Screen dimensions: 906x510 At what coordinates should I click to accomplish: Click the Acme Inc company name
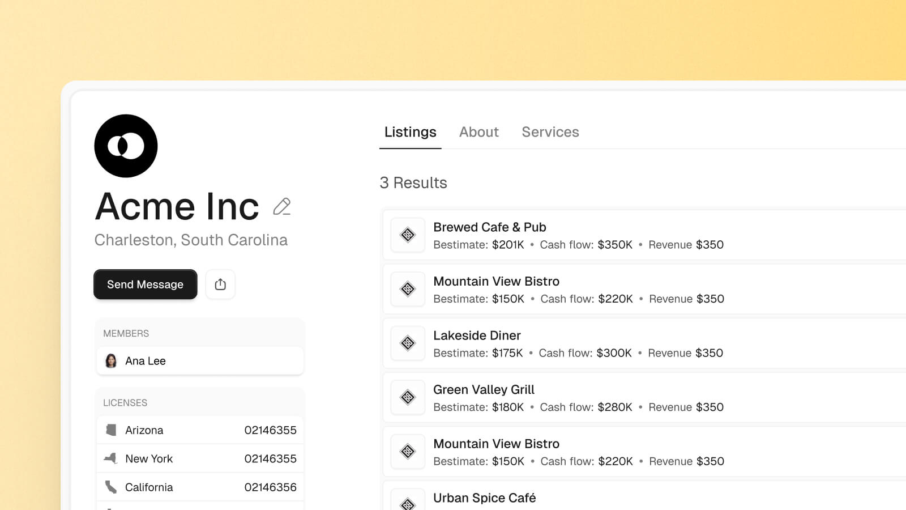point(177,207)
